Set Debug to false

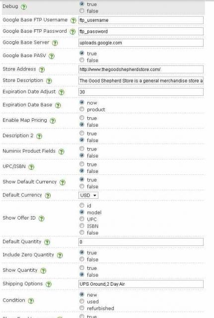81,11
